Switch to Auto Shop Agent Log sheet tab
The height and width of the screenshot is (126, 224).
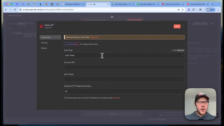pos(148,4)
